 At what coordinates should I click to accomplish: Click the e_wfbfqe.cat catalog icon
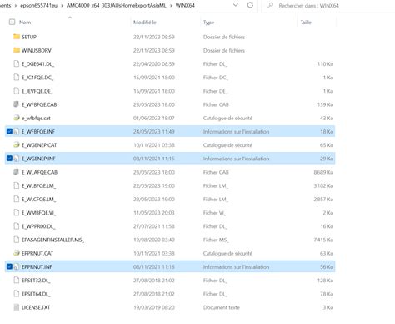(x=17, y=118)
